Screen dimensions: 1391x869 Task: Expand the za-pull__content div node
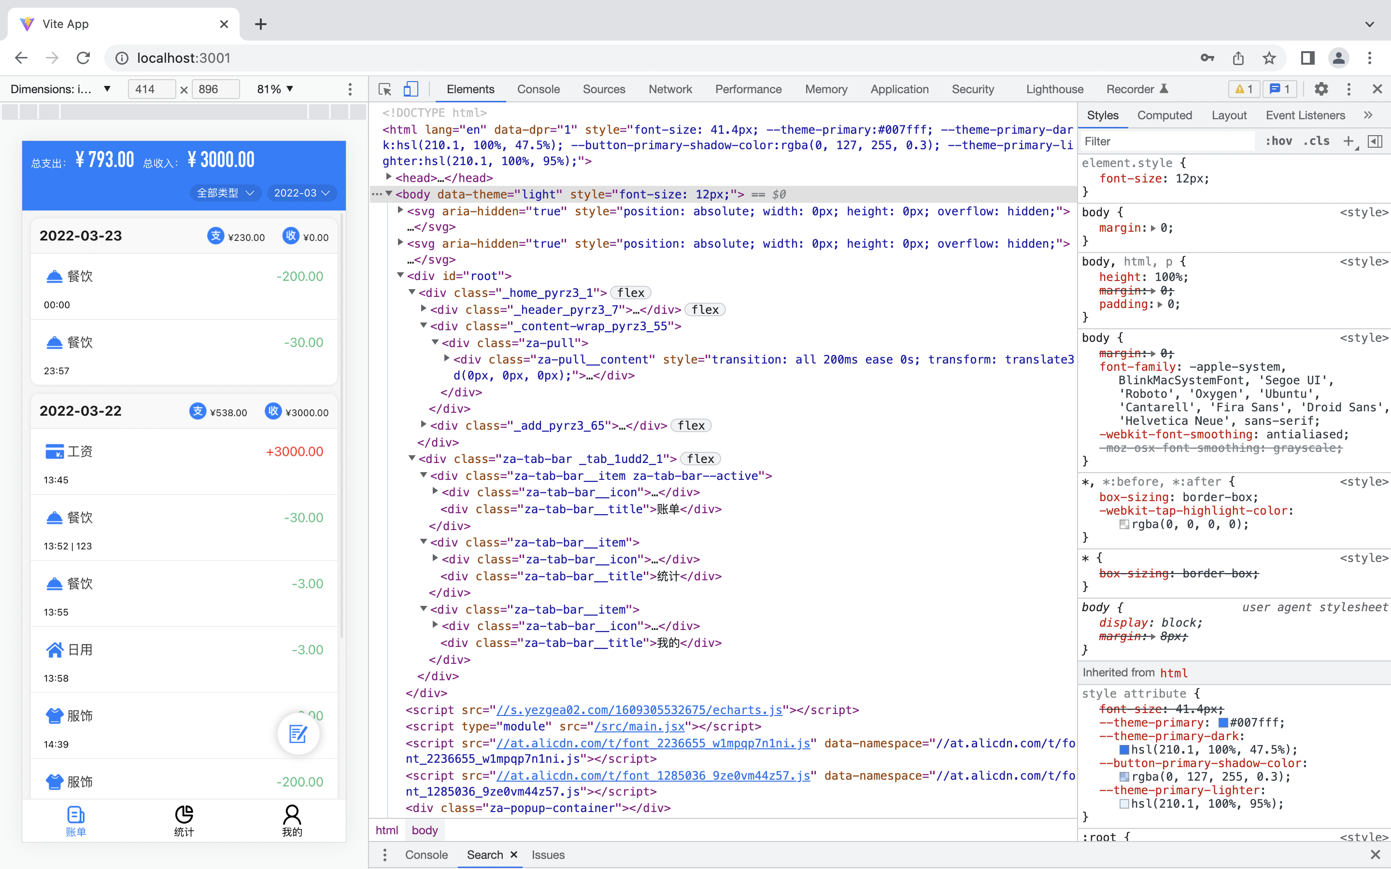coord(447,358)
